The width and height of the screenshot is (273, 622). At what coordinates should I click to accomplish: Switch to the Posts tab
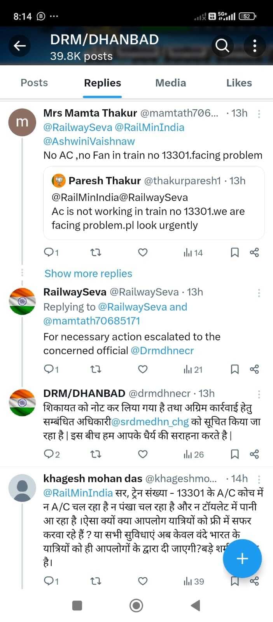pyautogui.click(x=34, y=82)
